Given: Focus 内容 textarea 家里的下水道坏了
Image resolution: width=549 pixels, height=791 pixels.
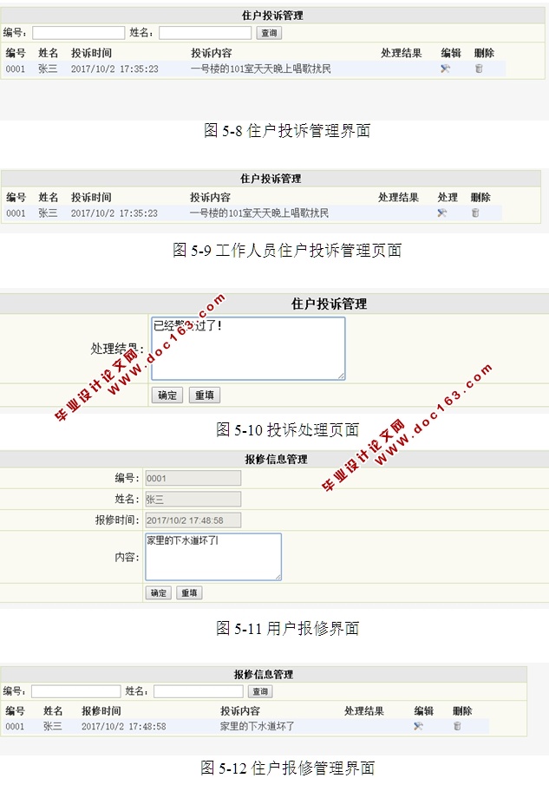Looking at the screenshot, I should (x=213, y=557).
